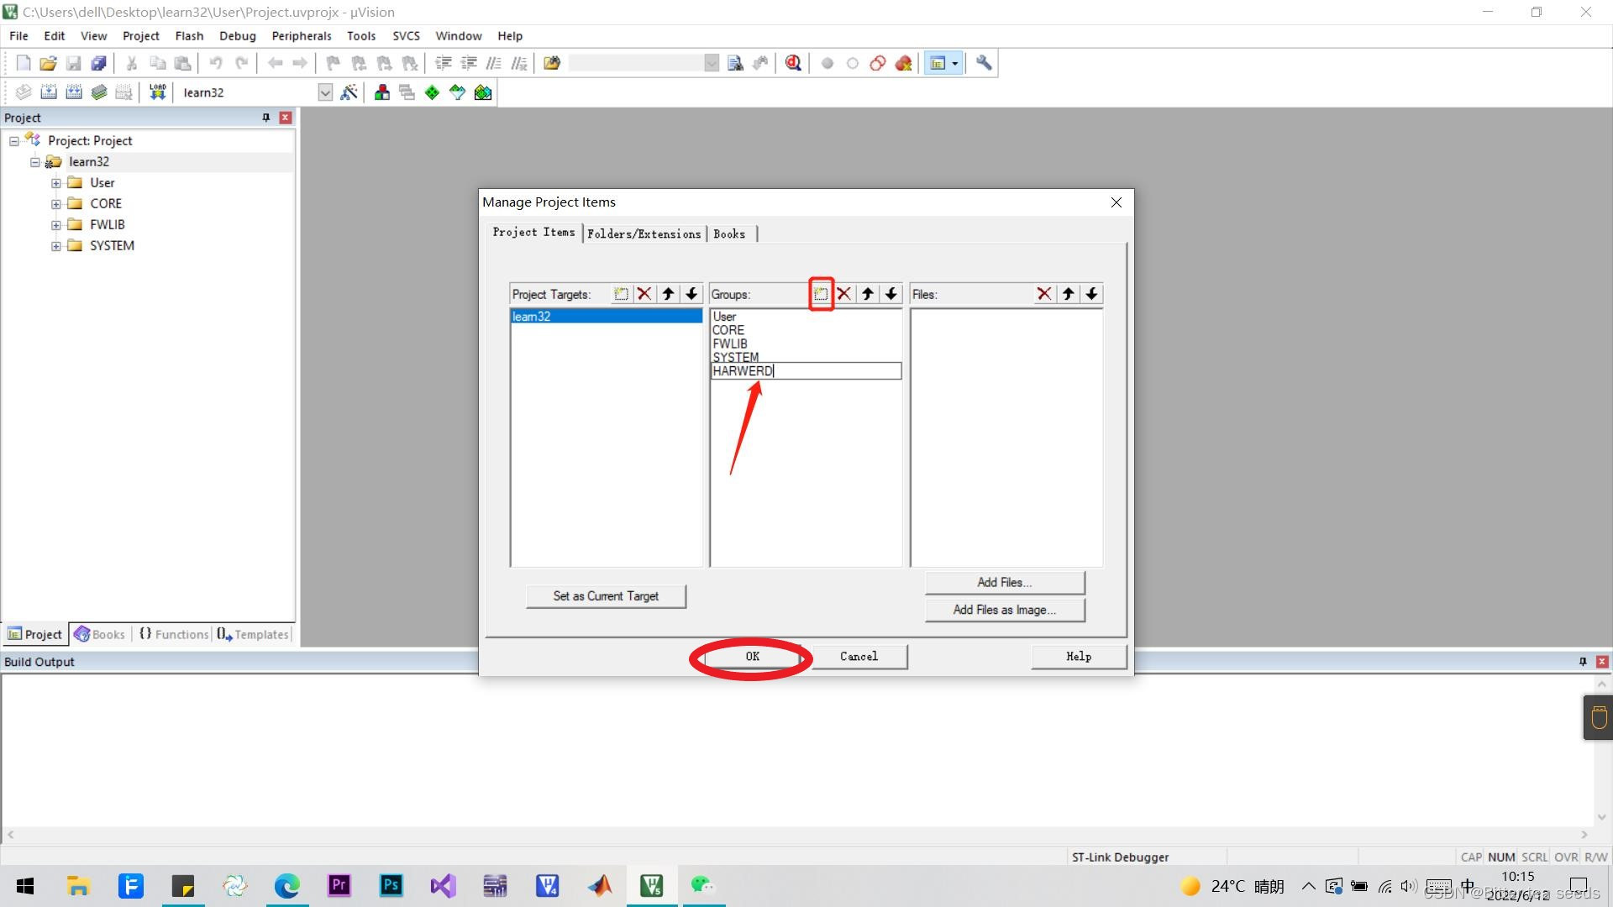Expand the CORE folder tree node
The height and width of the screenshot is (907, 1613).
[55, 203]
